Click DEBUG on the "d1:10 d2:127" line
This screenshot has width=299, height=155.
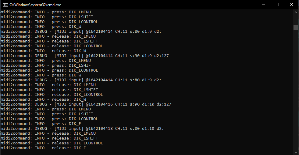tap(41, 104)
